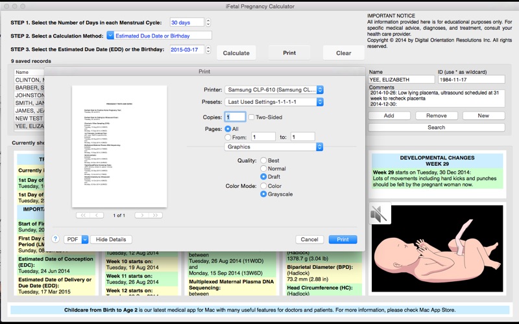The height and width of the screenshot is (324, 519).
Task: Click the print preview page thumbnail
Action: [x=119, y=146]
